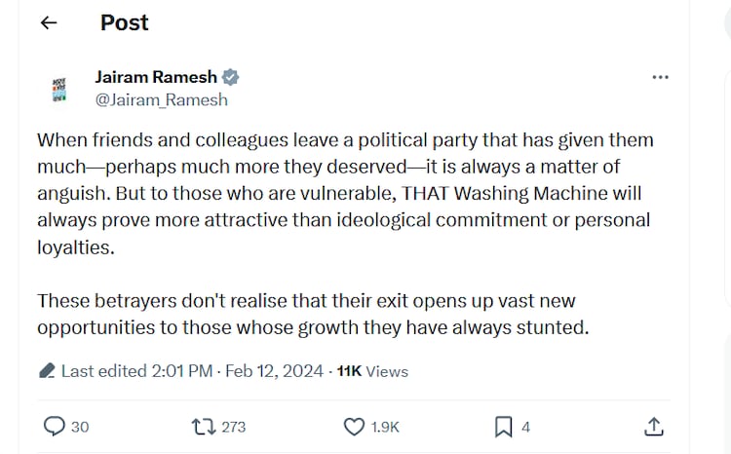The width and height of the screenshot is (731, 454).
Task: Click the share upload icon
Action: [654, 426]
